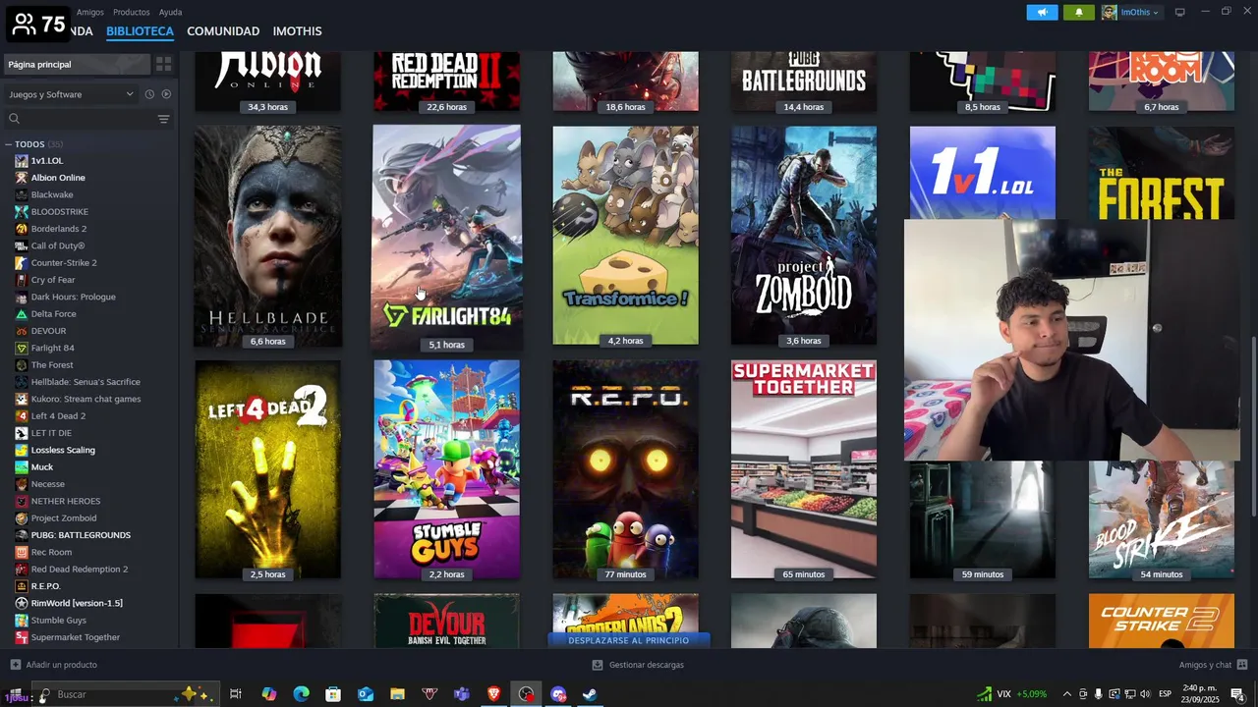
Task: Click Añadir un producto
Action: (53, 665)
